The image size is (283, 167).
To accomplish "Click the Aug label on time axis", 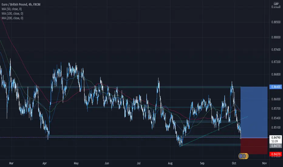I will [170, 163].
